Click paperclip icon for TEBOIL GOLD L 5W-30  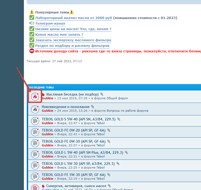click(118, 164)
